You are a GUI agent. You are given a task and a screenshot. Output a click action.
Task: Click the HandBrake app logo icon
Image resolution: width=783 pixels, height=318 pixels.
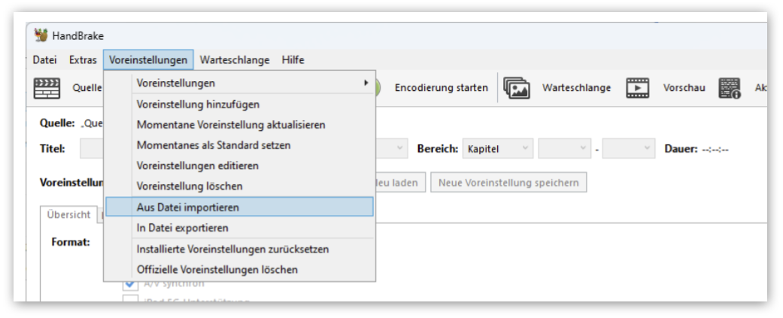(41, 35)
